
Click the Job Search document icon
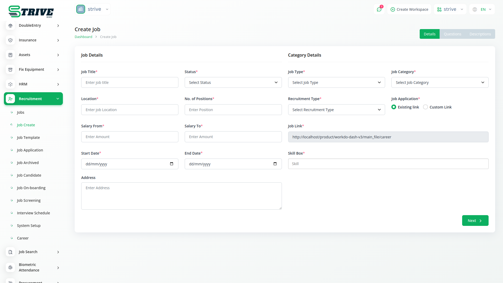coord(10,252)
